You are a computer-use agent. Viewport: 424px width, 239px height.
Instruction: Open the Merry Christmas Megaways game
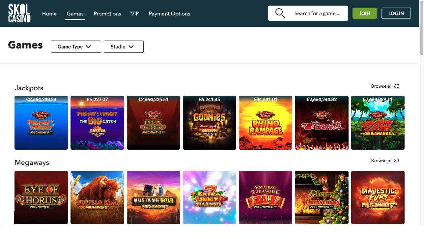point(322,197)
